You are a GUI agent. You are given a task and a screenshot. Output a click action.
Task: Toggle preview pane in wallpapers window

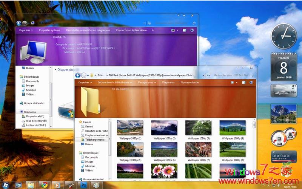tap(243, 82)
